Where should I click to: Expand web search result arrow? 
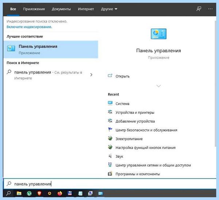click(91, 75)
